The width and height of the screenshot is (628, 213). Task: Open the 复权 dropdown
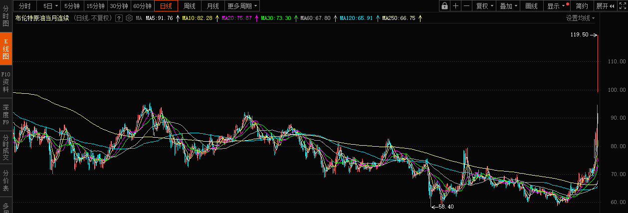pos(484,6)
